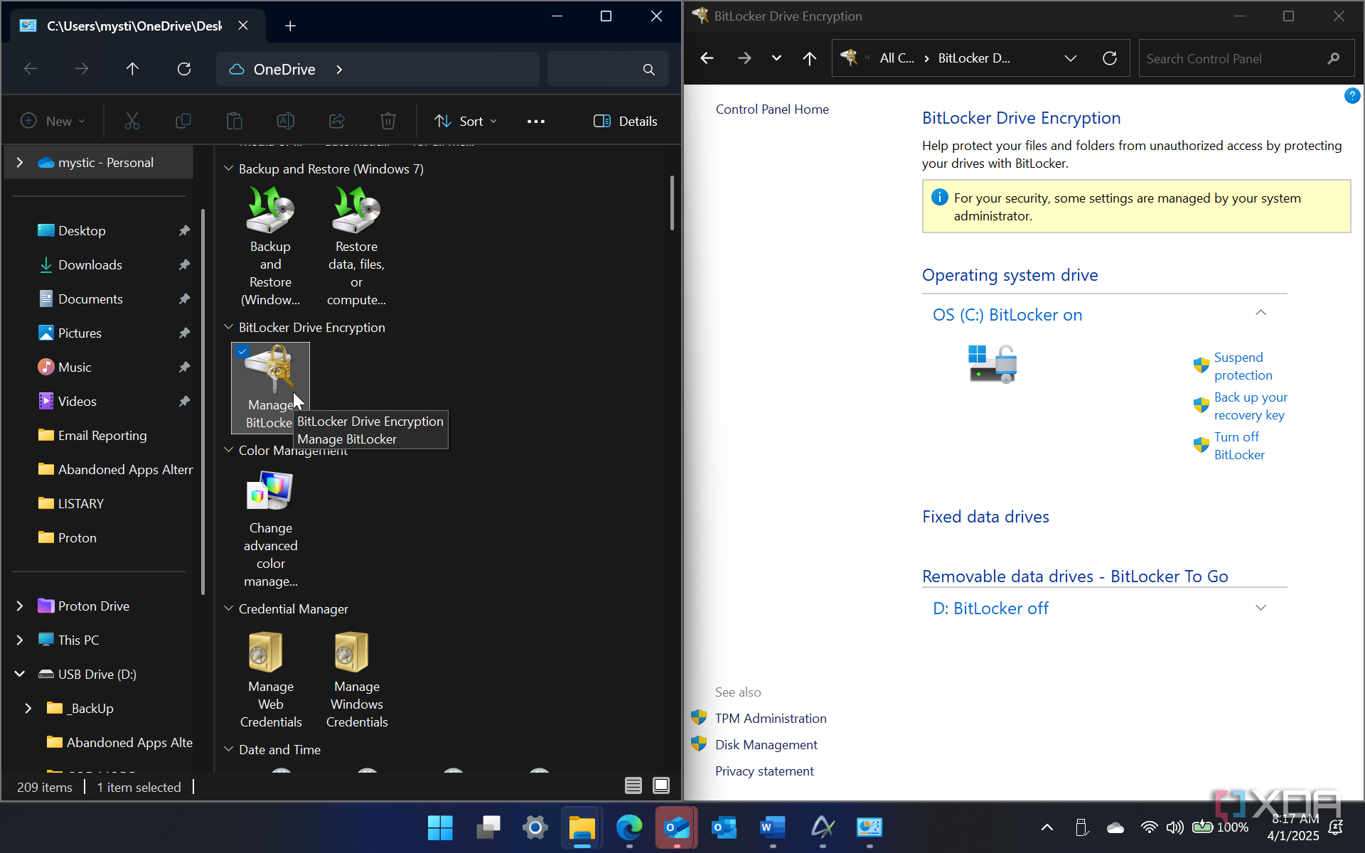1365x853 pixels.
Task: Switch to large thumbnails view in status bar
Action: (661, 785)
